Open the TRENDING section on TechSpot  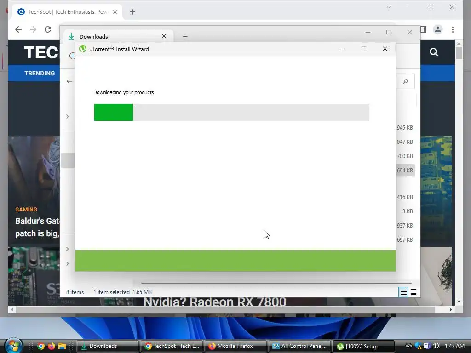40,73
